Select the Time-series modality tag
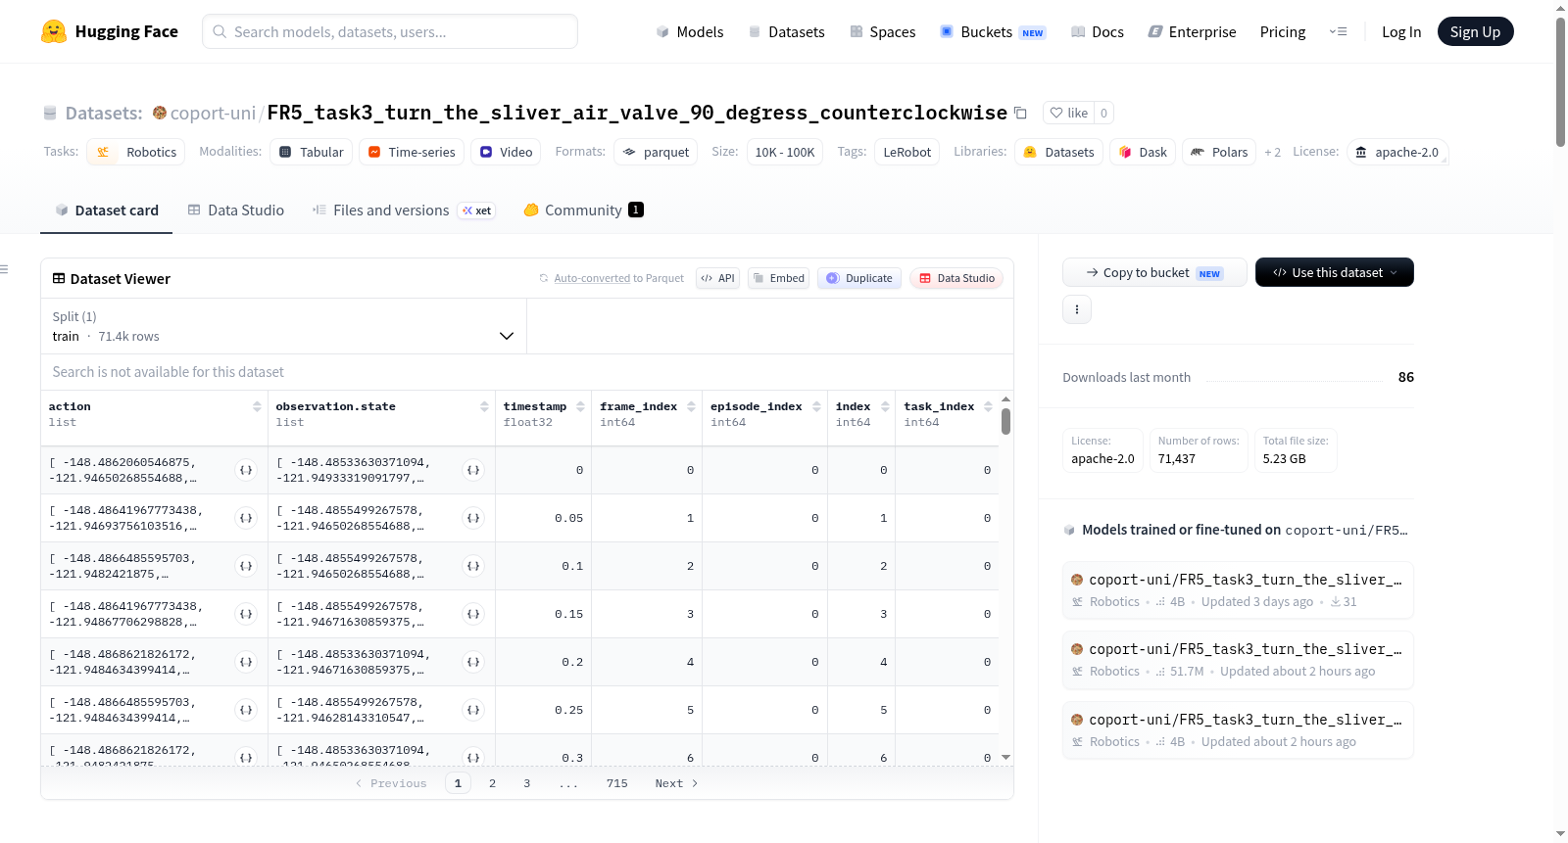Image resolution: width=1568 pixels, height=843 pixels. coord(411,152)
